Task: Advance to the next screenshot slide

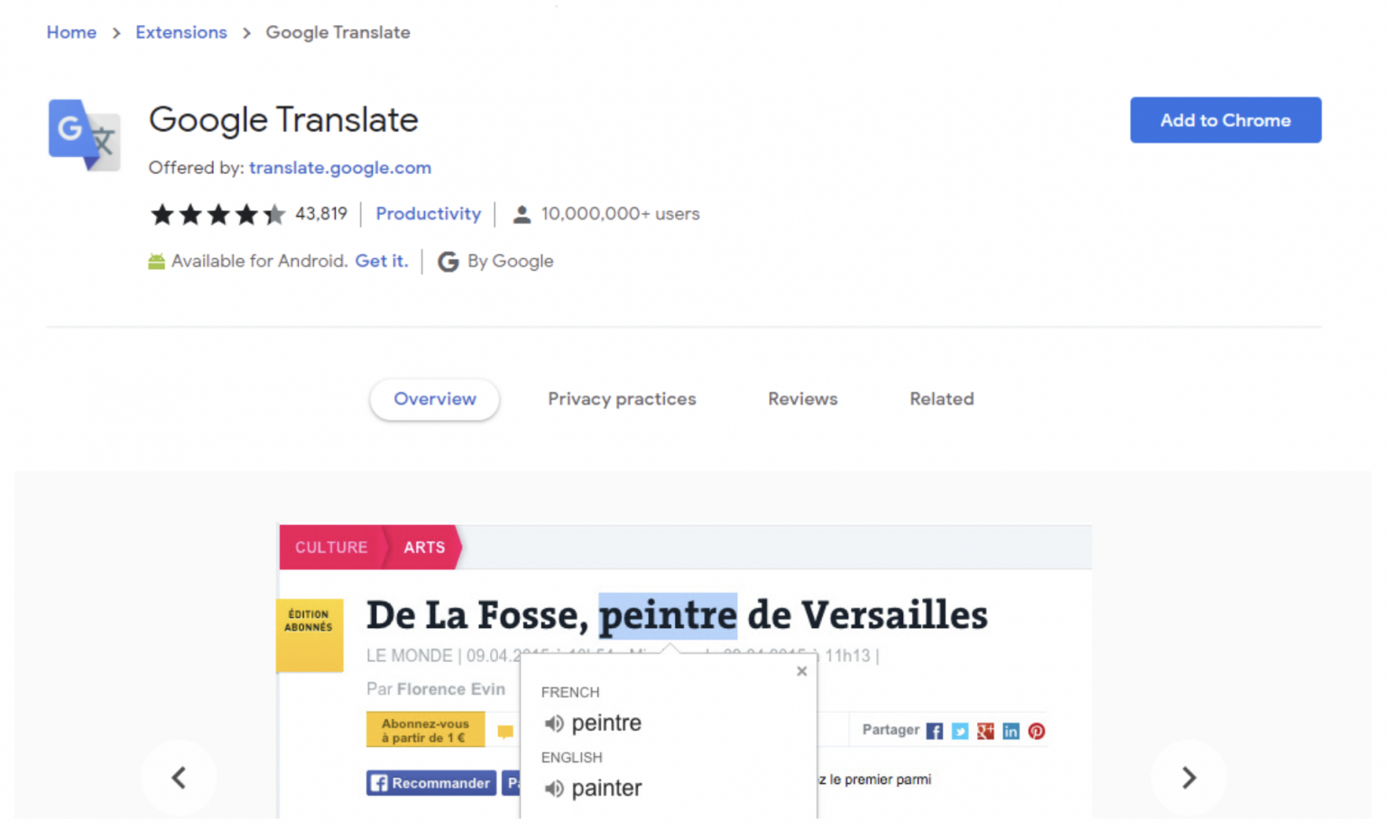Action: 1188,778
